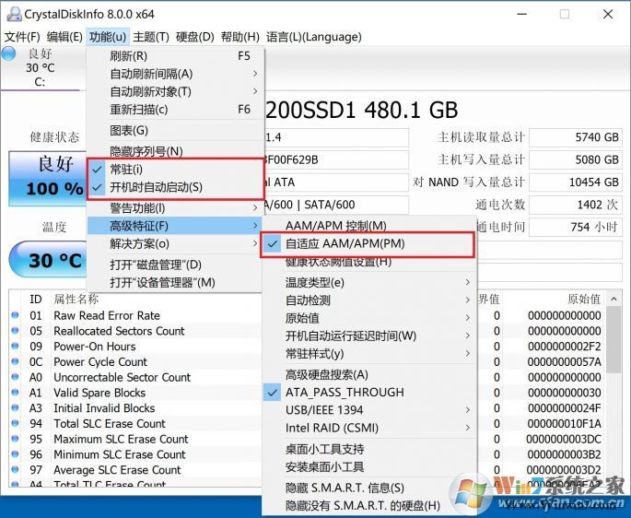Click the blue disk status orb for drive C:

click(x=8, y=53)
